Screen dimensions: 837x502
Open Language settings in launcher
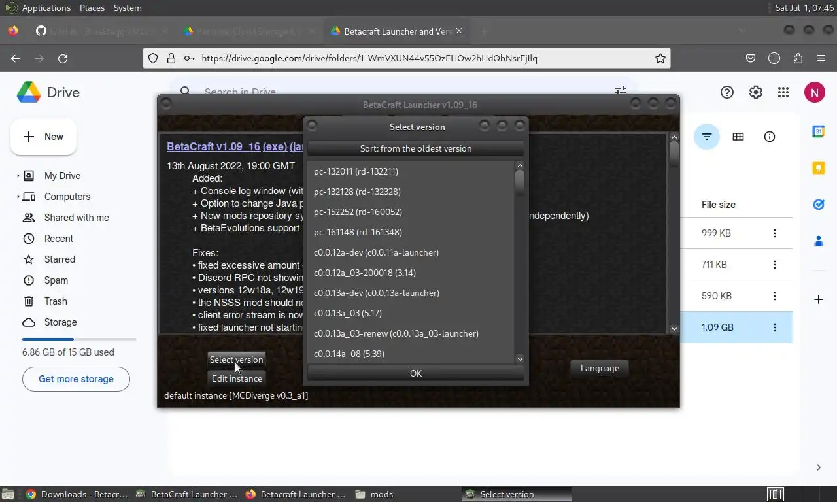(x=600, y=368)
